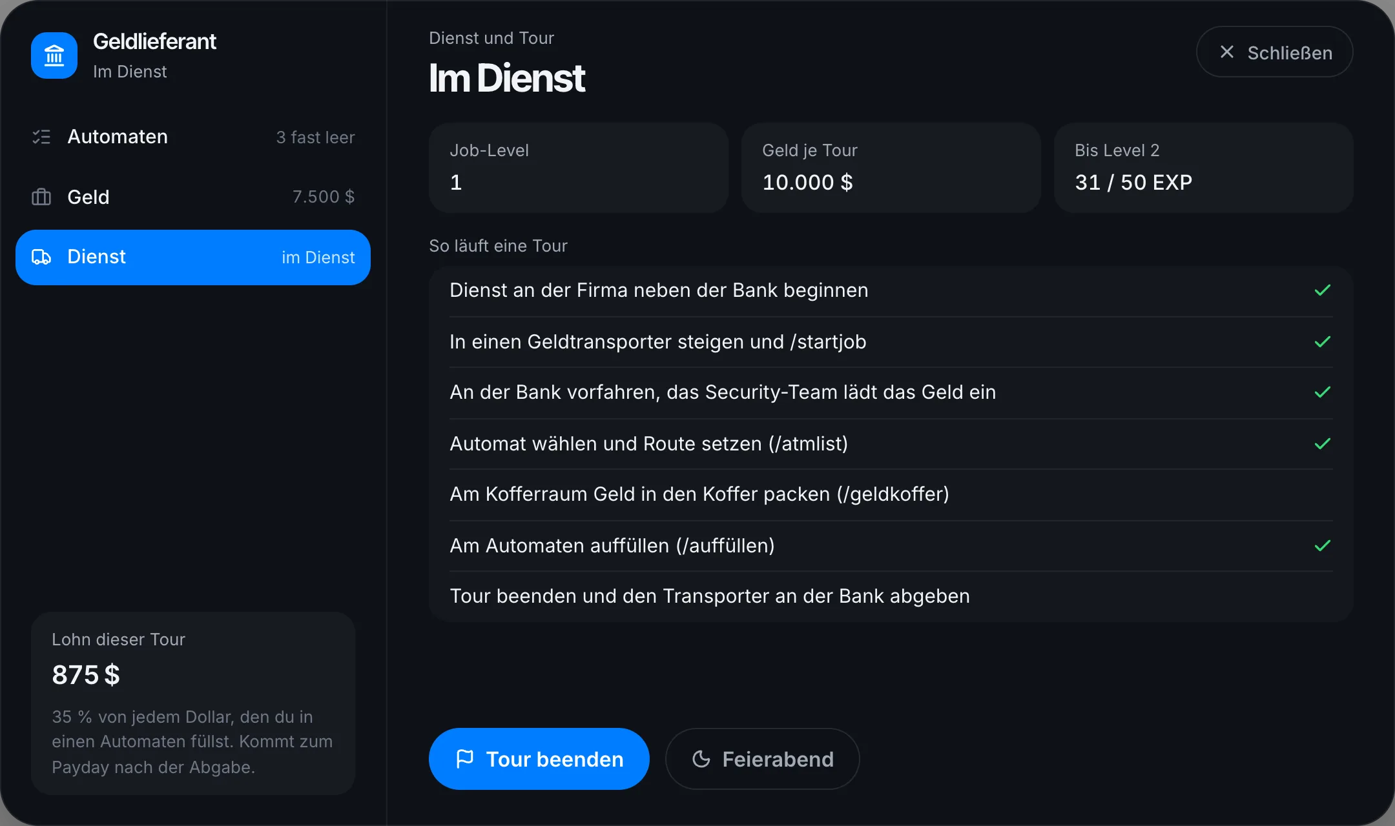Click the 'Im Dienst' main heading
The width and height of the screenshot is (1395, 826).
(507, 78)
